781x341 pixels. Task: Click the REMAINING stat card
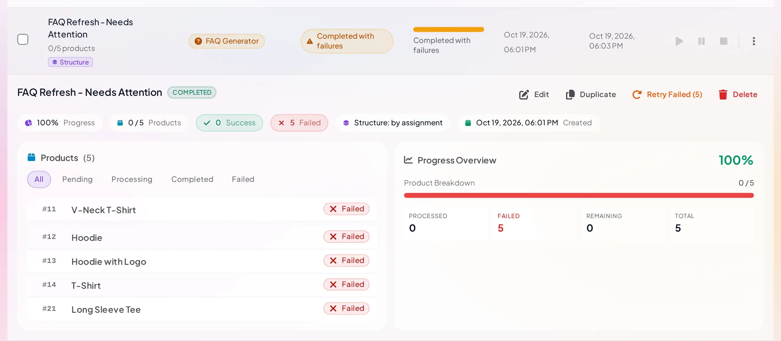pos(623,224)
